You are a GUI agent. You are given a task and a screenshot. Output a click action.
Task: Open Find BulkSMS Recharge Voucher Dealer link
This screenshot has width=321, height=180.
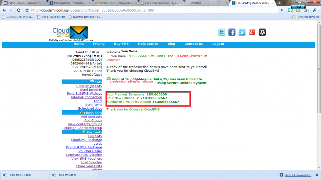point(84,149)
